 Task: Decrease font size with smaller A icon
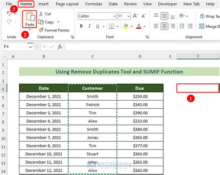tap(143, 16)
